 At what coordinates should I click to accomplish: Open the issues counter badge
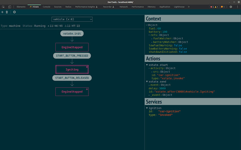[x=223, y=7]
